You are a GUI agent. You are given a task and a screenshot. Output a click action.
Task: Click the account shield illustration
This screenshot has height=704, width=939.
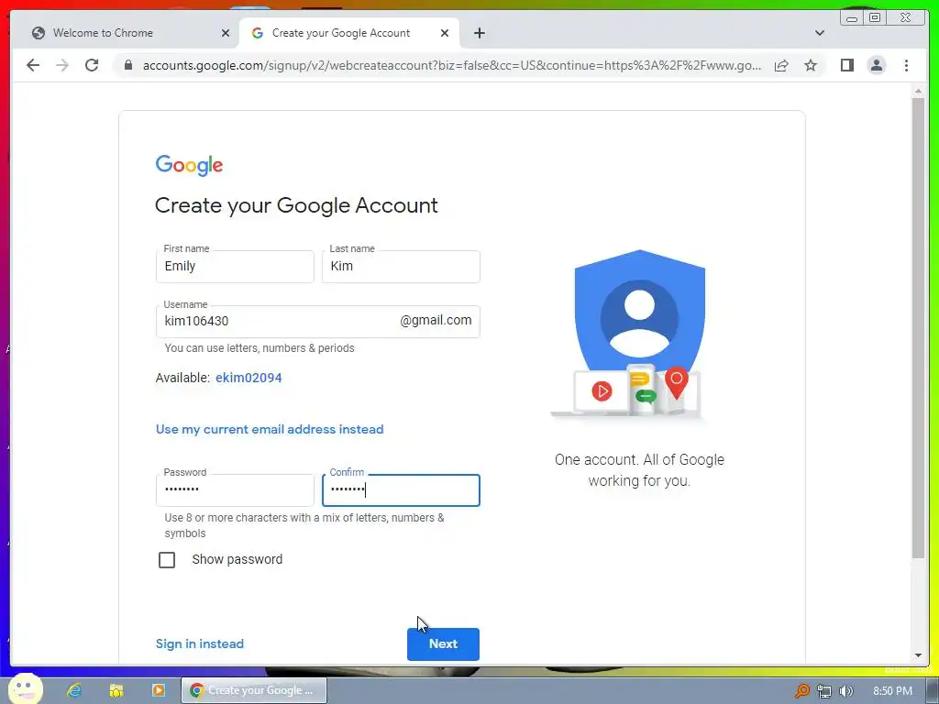(x=639, y=335)
